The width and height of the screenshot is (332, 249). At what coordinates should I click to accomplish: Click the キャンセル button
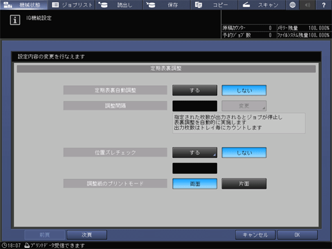tap(255, 235)
